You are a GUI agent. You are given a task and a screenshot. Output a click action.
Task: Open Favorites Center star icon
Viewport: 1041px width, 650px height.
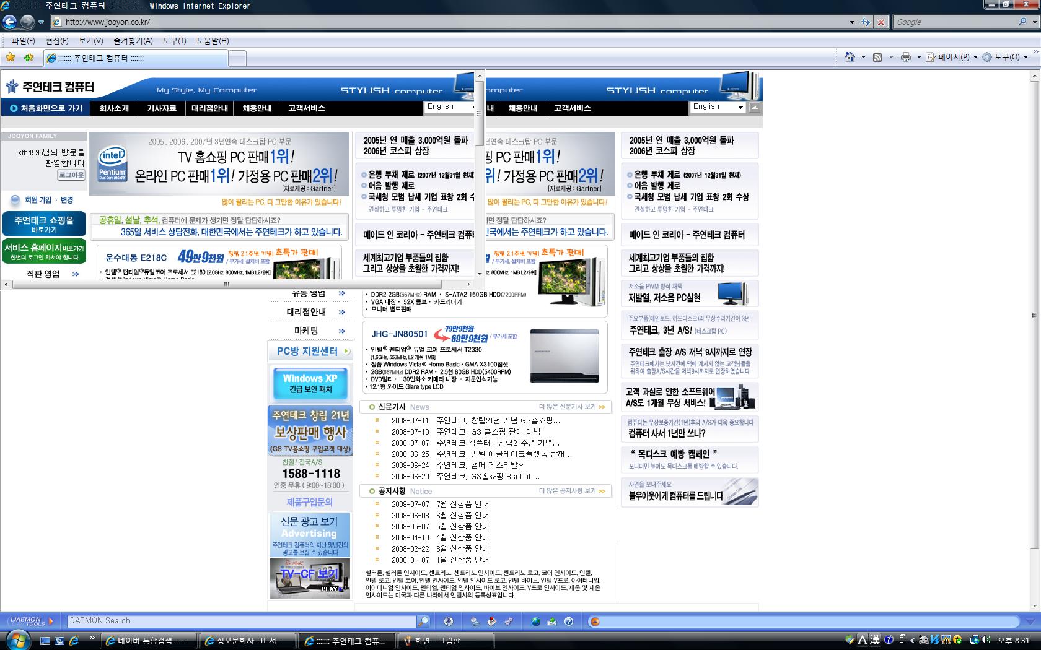(x=11, y=58)
